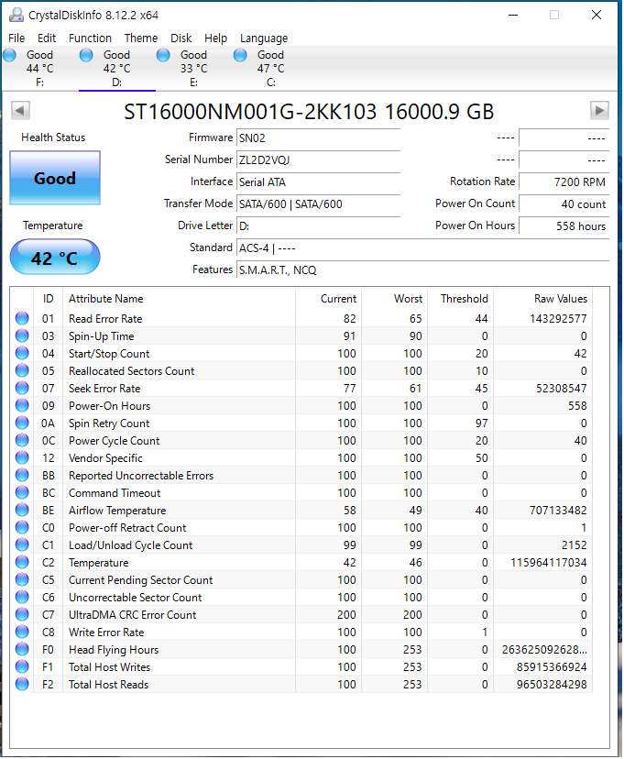Open the Function menu
Screen dimensions: 624x759
(x=90, y=38)
